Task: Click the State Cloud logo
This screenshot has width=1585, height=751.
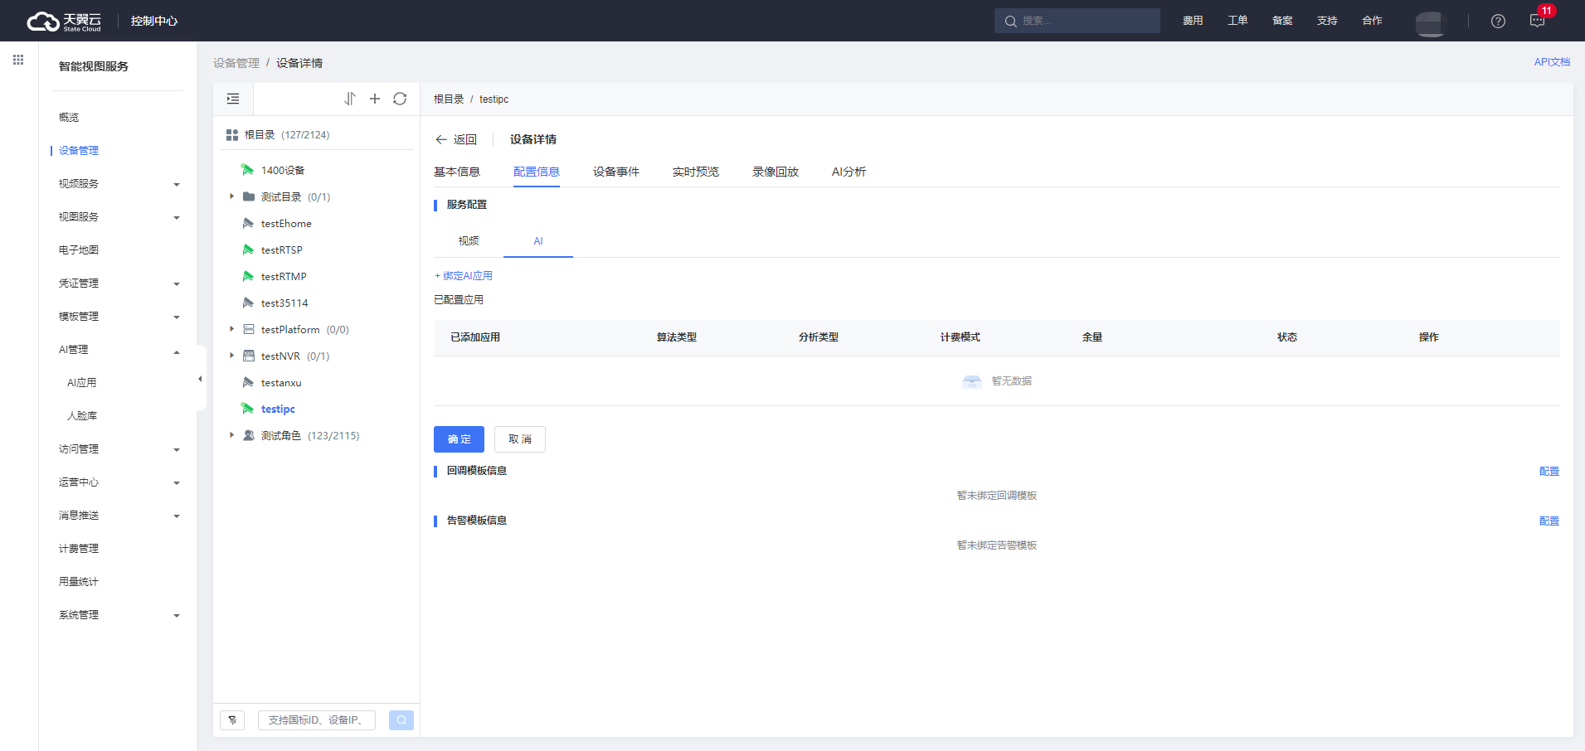Action: click(64, 21)
